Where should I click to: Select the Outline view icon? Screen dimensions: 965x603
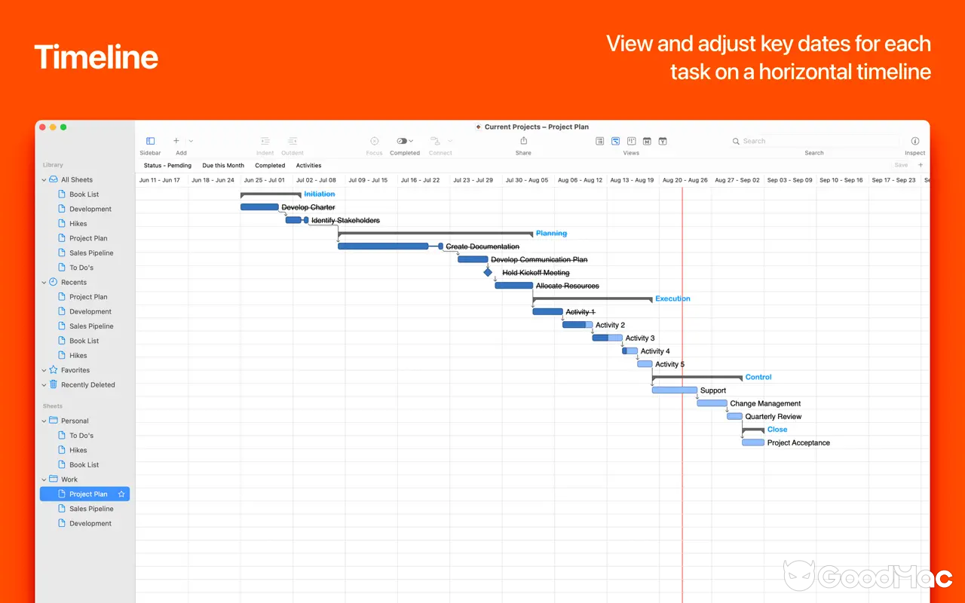[x=599, y=141]
